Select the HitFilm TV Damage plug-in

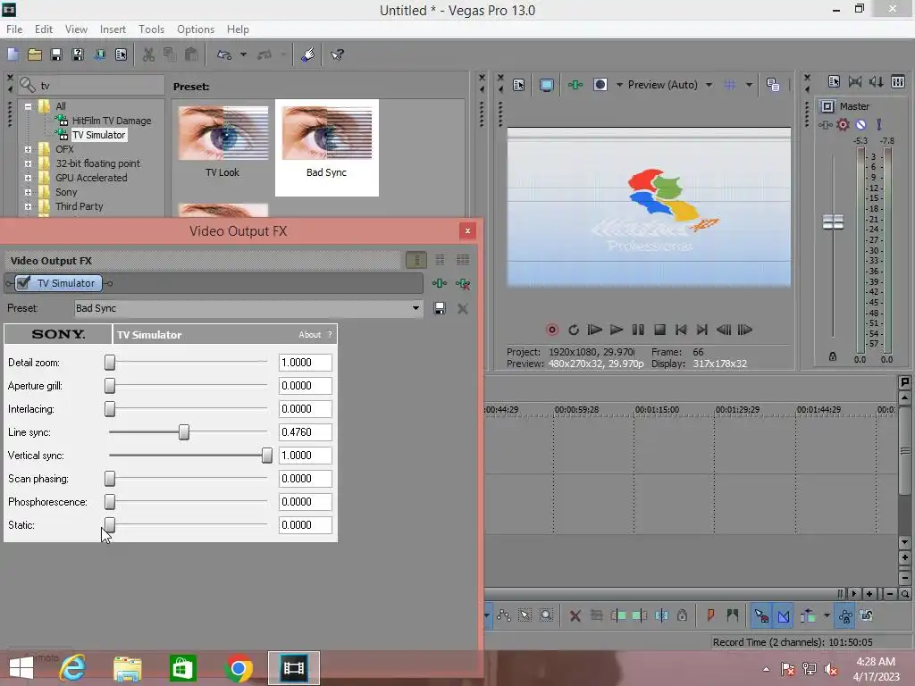[111, 121]
